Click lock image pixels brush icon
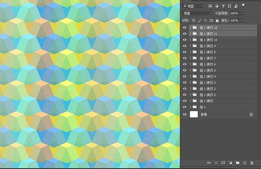 pos(200,20)
